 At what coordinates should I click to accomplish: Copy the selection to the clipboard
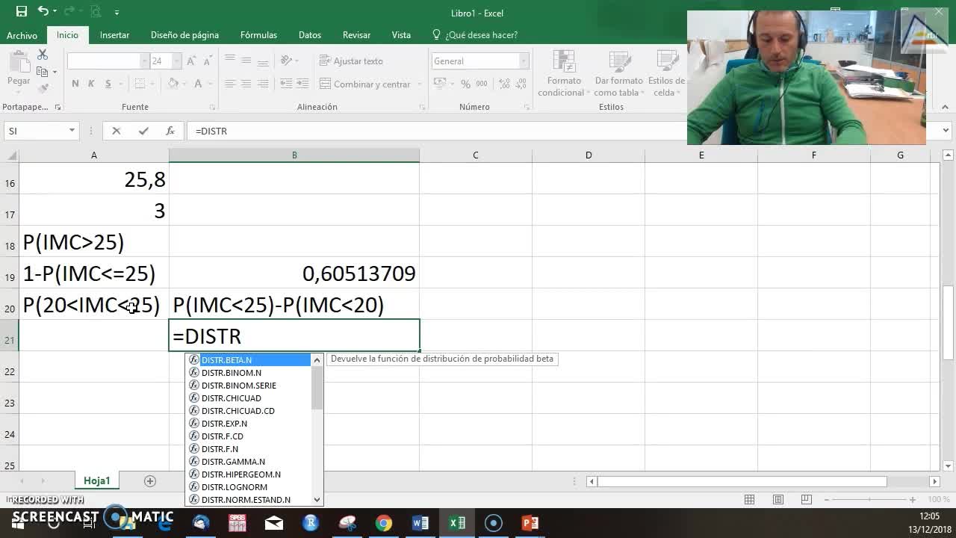[43, 72]
